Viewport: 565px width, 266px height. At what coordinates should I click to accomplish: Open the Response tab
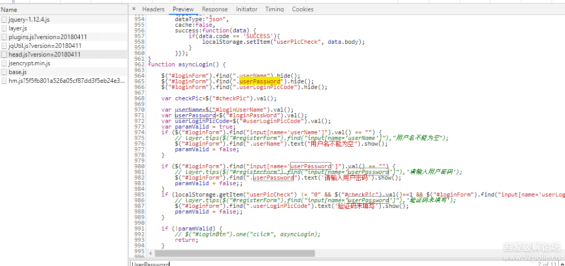click(x=215, y=9)
